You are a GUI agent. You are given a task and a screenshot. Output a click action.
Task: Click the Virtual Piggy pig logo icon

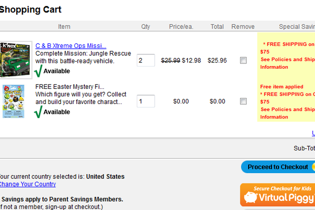[250, 197]
